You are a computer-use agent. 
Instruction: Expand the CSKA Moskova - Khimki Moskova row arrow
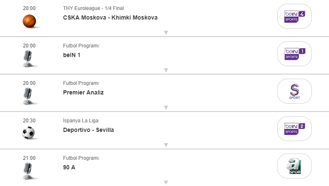[166, 32]
